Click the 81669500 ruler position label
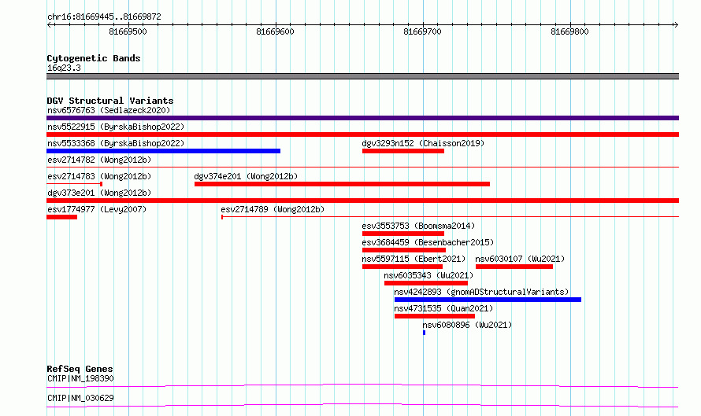 point(128,31)
